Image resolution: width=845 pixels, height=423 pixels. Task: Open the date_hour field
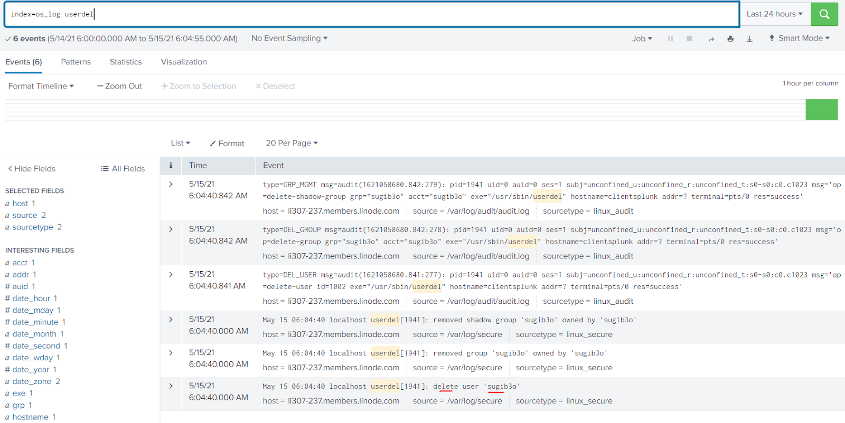[31, 298]
